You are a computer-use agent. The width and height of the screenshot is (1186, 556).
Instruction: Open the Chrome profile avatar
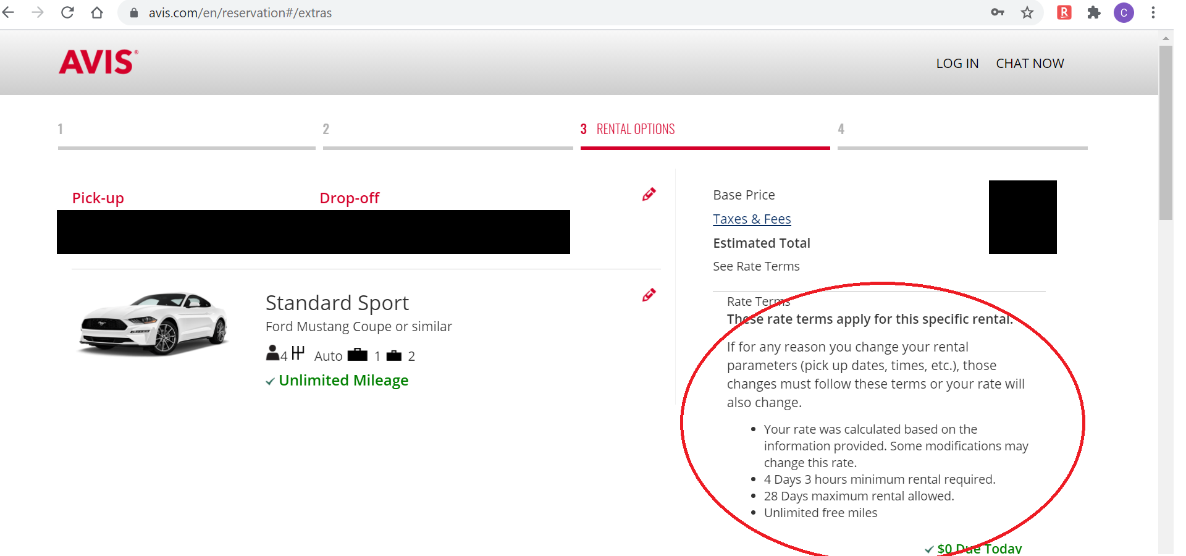tap(1124, 12)
